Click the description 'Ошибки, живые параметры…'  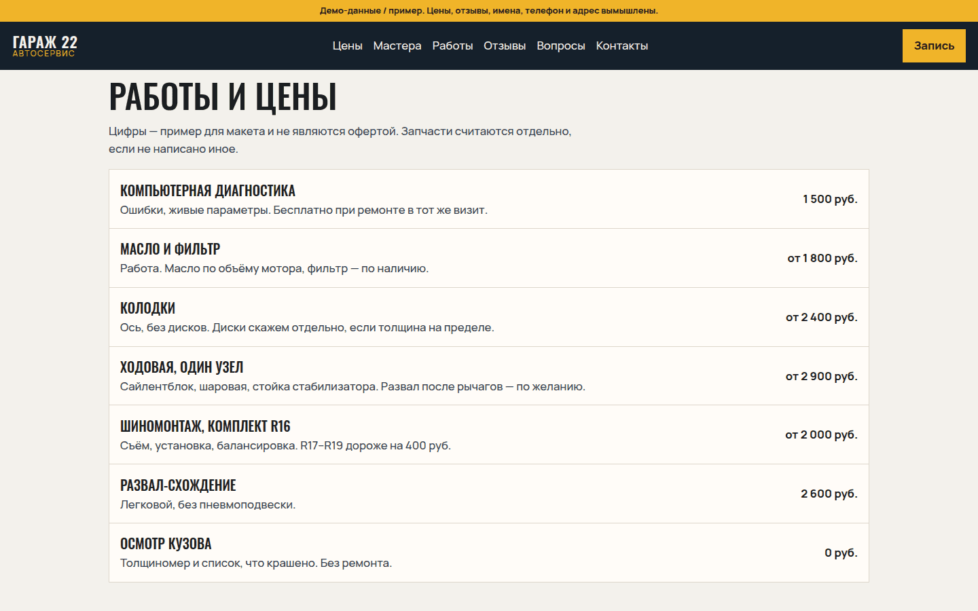304,210
